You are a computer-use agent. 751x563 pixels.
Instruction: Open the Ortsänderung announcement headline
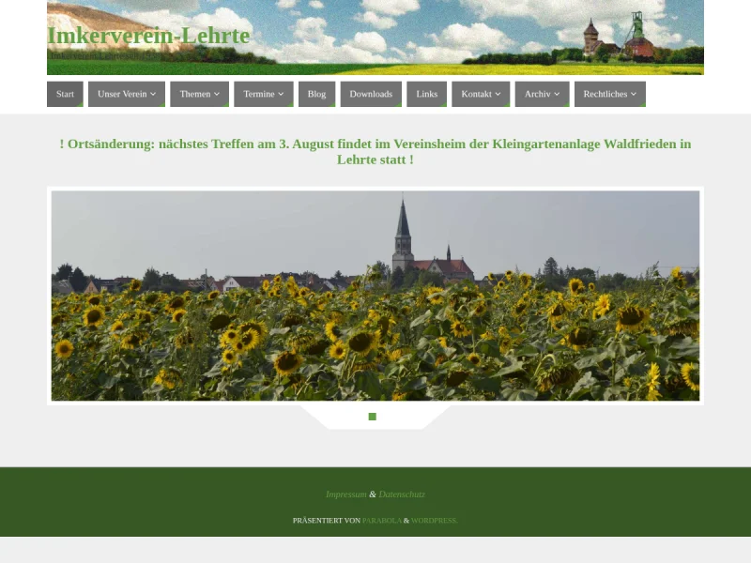tap(375, 151)
